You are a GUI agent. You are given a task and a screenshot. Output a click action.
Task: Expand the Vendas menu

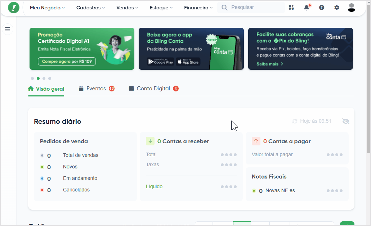pyautogui.click(x=127, y=8)
